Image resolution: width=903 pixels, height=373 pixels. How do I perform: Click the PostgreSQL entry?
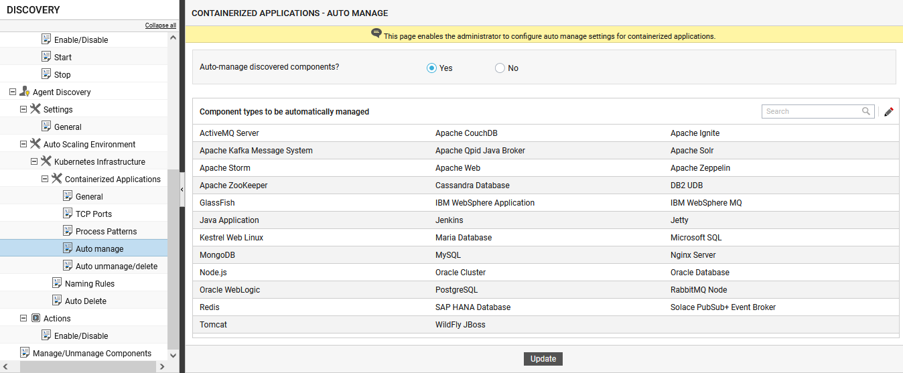pyautogui.click(x=456, y=290)
